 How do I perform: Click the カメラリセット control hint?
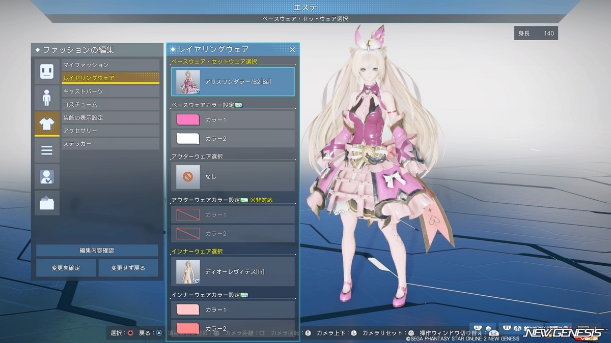388,333
